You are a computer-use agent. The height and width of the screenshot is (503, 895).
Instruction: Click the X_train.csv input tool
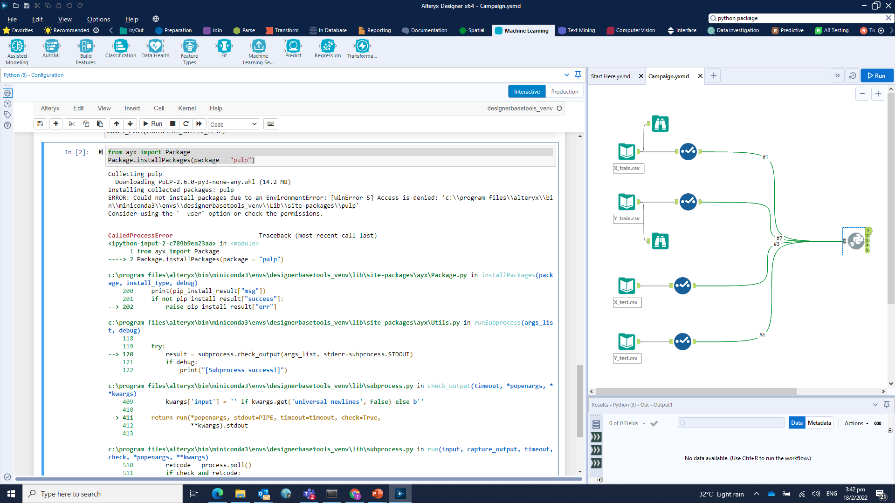[x=626, y=152]
